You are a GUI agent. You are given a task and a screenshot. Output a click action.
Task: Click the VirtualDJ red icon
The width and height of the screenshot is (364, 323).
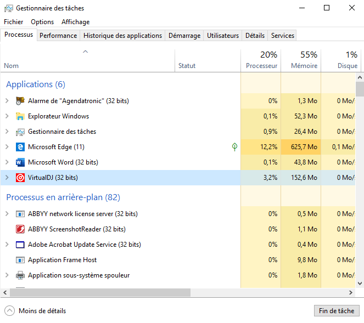[20, 178]
